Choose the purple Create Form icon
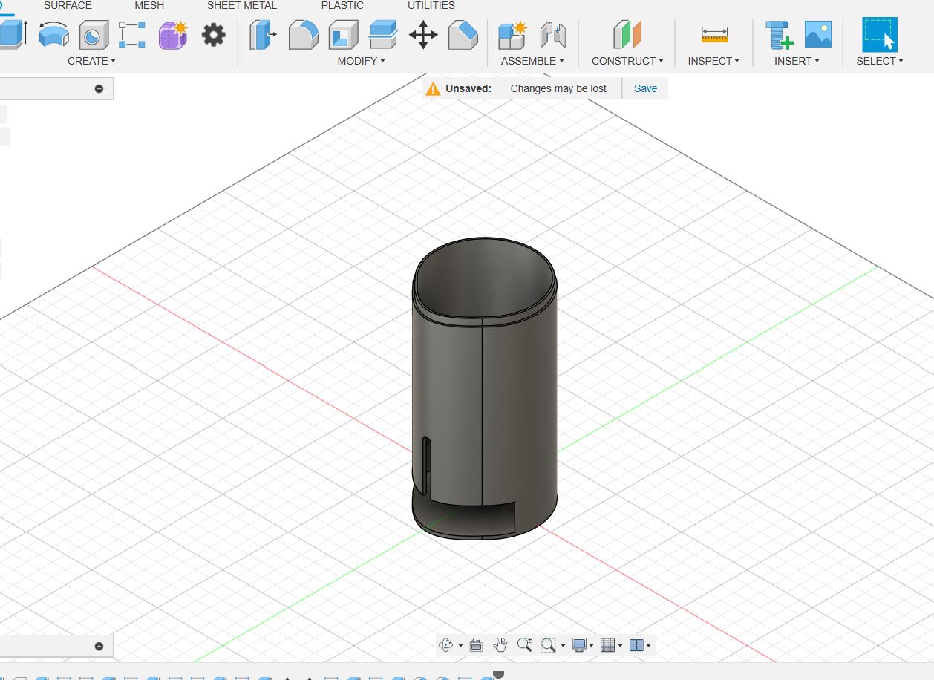Screen dimensions: 934x680 pyautogui.click(x=173, y=35)
